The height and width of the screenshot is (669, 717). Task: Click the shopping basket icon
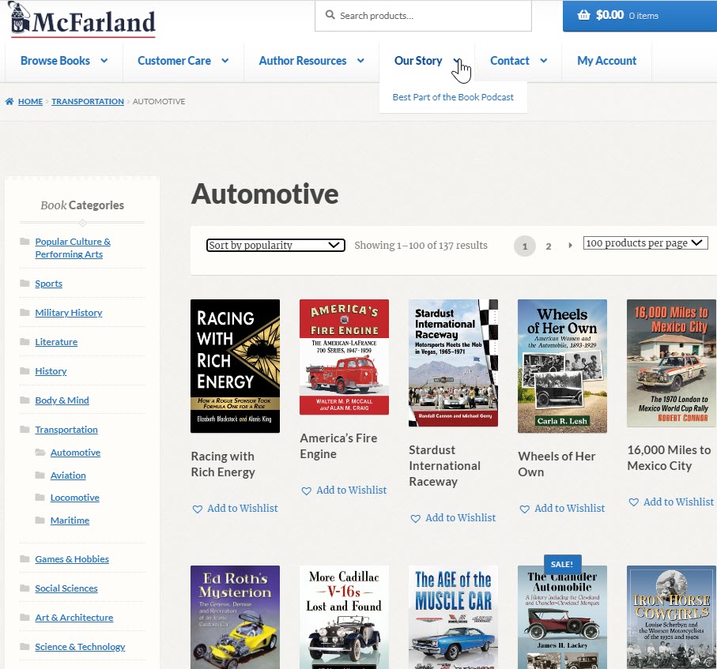click(x=583, y=15)
